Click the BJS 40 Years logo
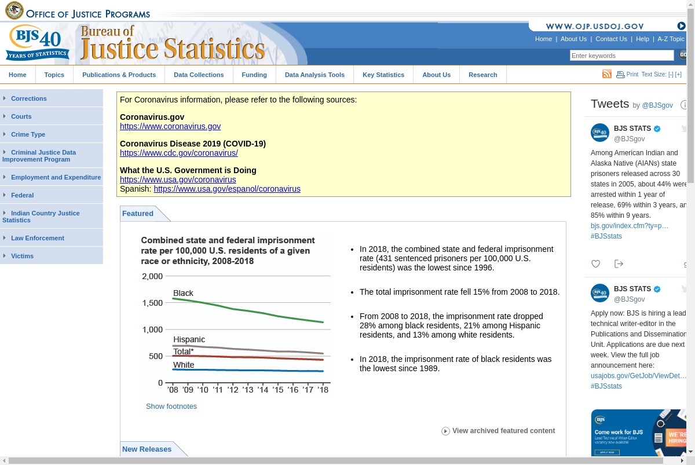Image resolution: width=695 pixels, height=465 pixels. (x=37, y=43)
